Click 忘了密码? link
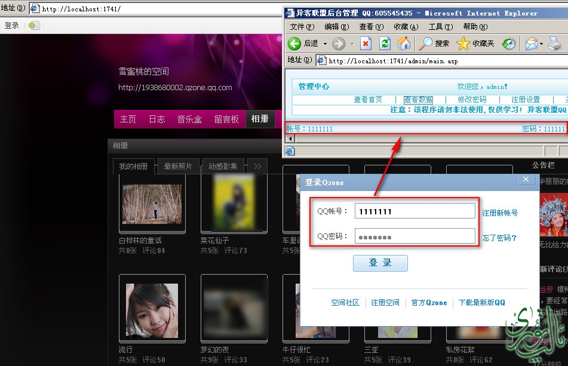 pyautogui.click(x=499, y=238)
